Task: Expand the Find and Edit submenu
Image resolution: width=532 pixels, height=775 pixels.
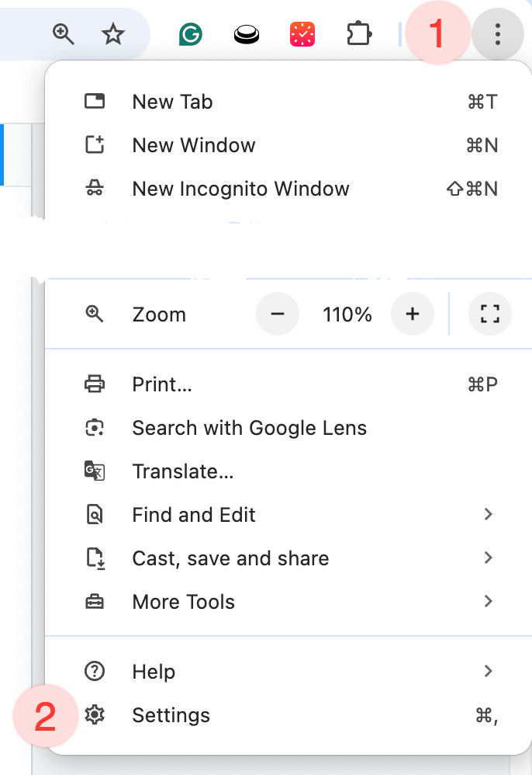Action: (x=194, y=515)
